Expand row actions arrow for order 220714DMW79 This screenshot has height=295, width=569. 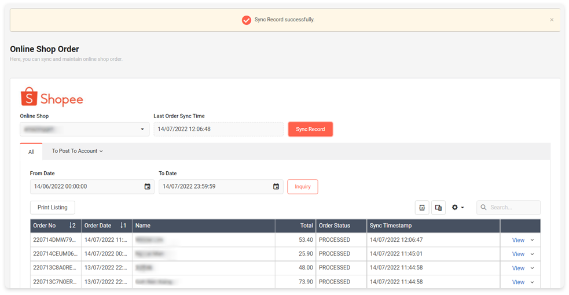click(532, 240)
